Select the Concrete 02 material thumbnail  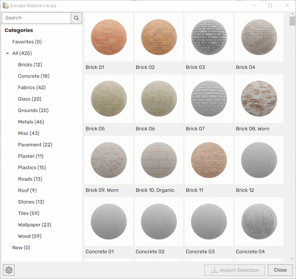[159, 222]
